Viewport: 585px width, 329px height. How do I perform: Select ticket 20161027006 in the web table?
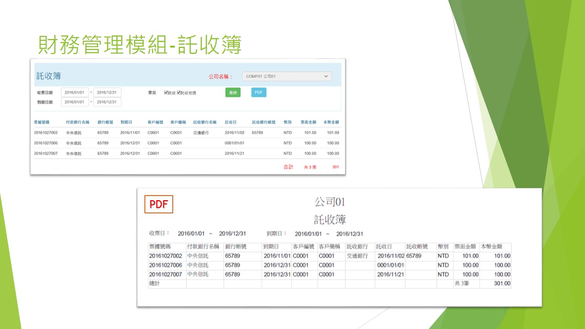pos(46,143)
